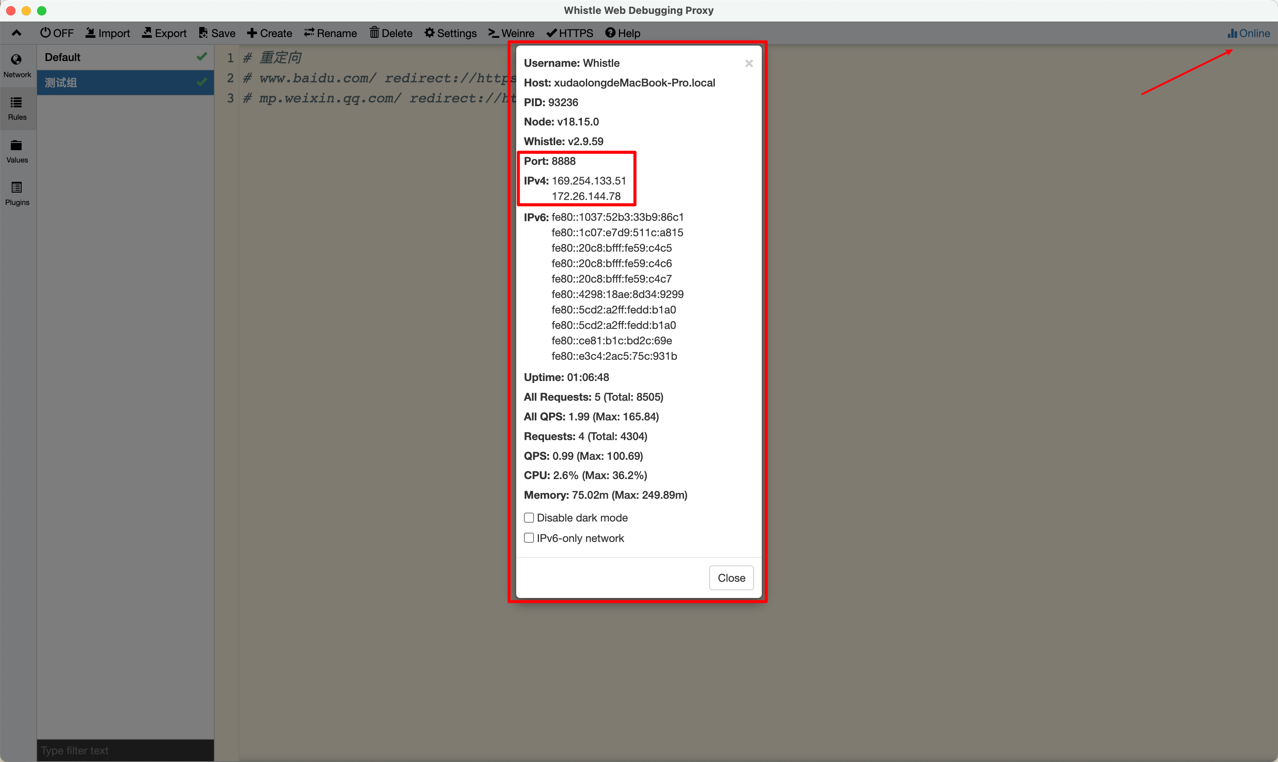Screen dimensions: 1278x762
Task: Delete the selected rules entry
Action: [x=391, y=33]
